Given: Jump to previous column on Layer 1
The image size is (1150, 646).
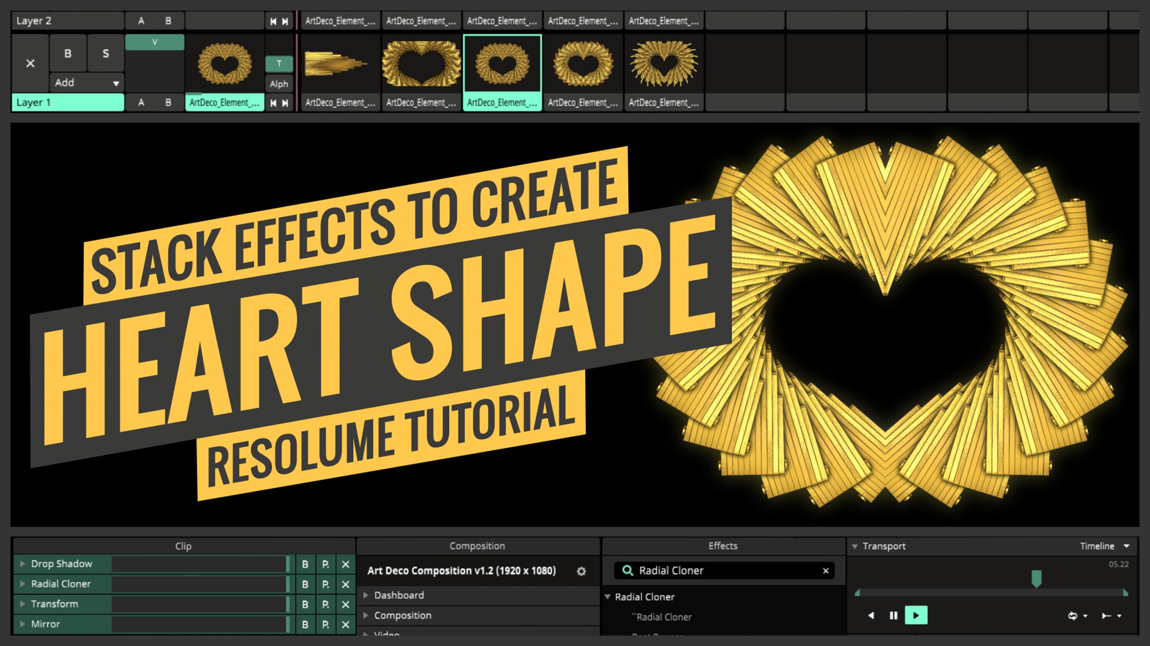Looking at the screenshot, I should 273,103.
